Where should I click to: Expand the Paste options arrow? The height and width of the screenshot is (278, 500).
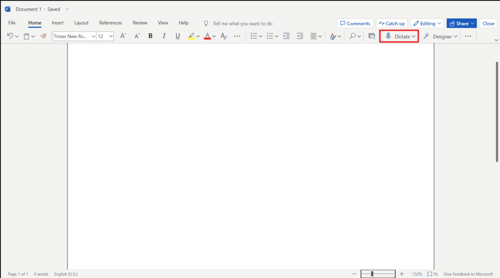click(33, 37)
